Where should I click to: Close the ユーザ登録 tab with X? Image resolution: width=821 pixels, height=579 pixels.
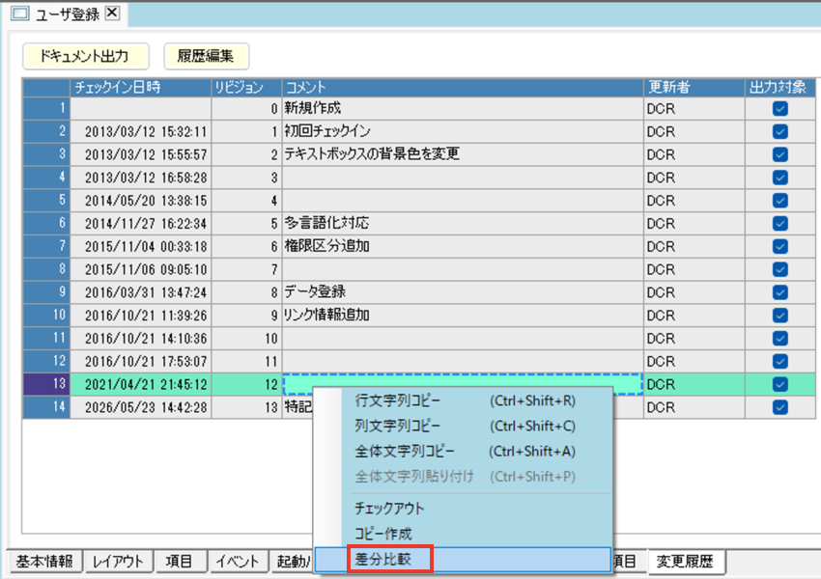click(112, 13)
